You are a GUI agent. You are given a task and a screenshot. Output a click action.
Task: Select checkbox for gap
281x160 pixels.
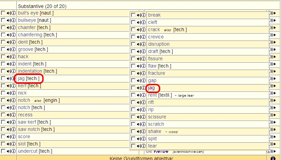(x=133, y=80)
